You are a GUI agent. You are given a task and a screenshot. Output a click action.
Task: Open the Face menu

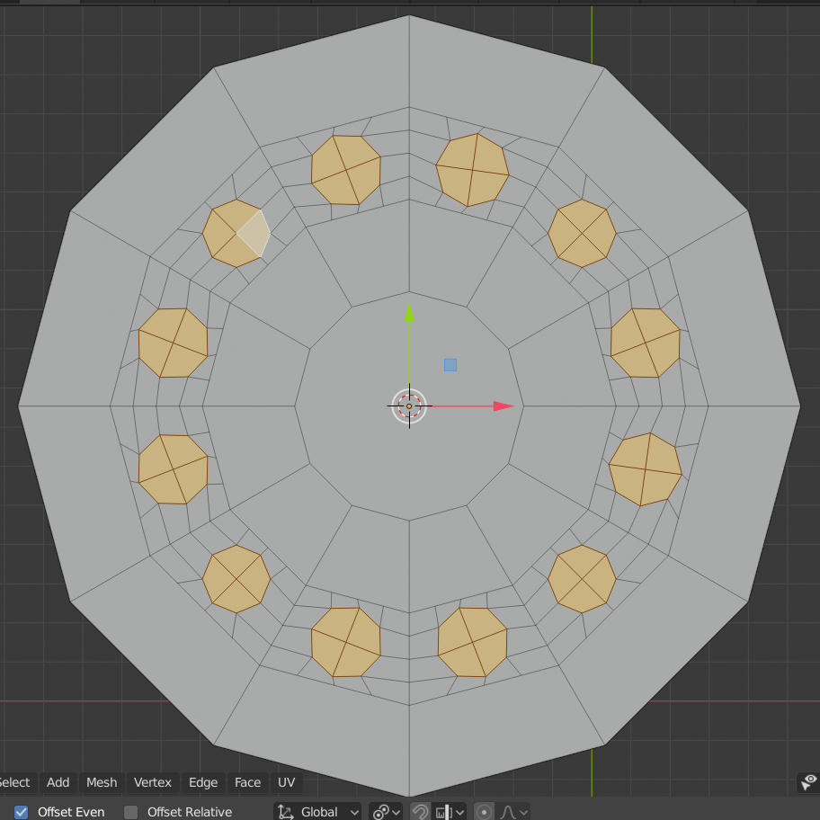247,782
